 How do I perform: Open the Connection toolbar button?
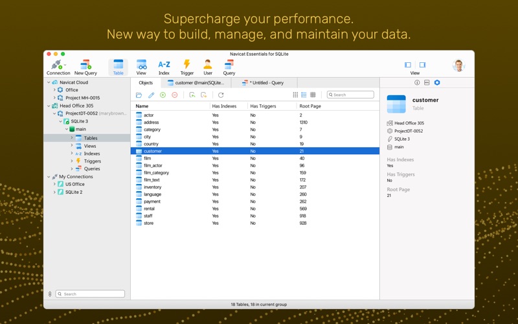click(58, 67)
